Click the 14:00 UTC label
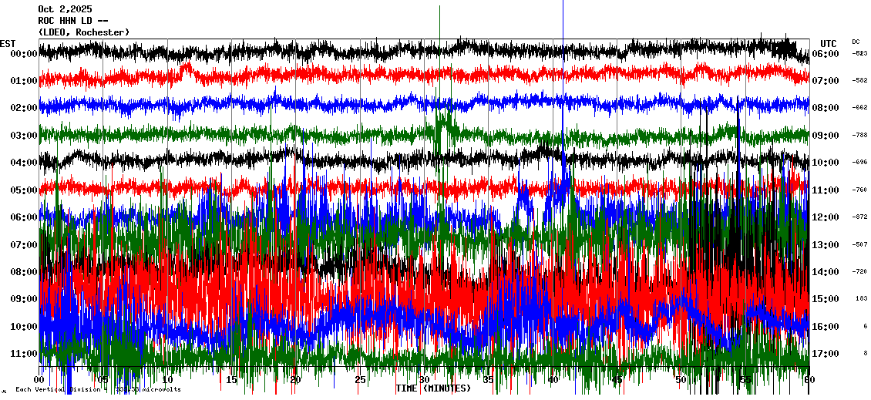 (826, 272)
